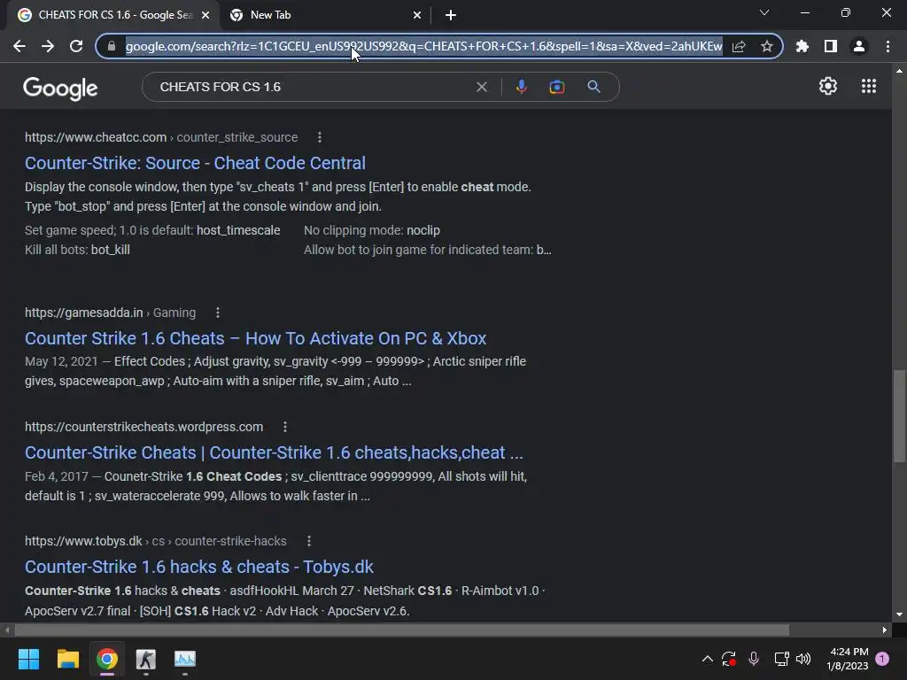Image resolution: width=907 pixels, height=680 pixels.
Task: Open more options for cheatcc.com result
Action: click(x=319, y=137)
